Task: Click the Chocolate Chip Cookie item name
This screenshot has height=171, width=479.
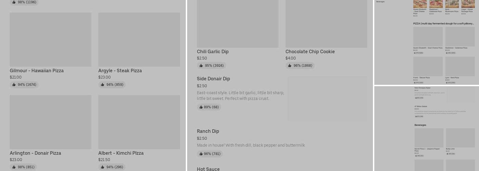Action: [310, 52]
